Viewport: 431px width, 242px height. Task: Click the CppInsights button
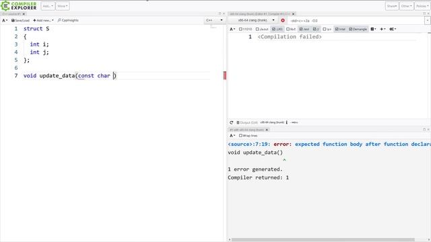coord(68,20)
